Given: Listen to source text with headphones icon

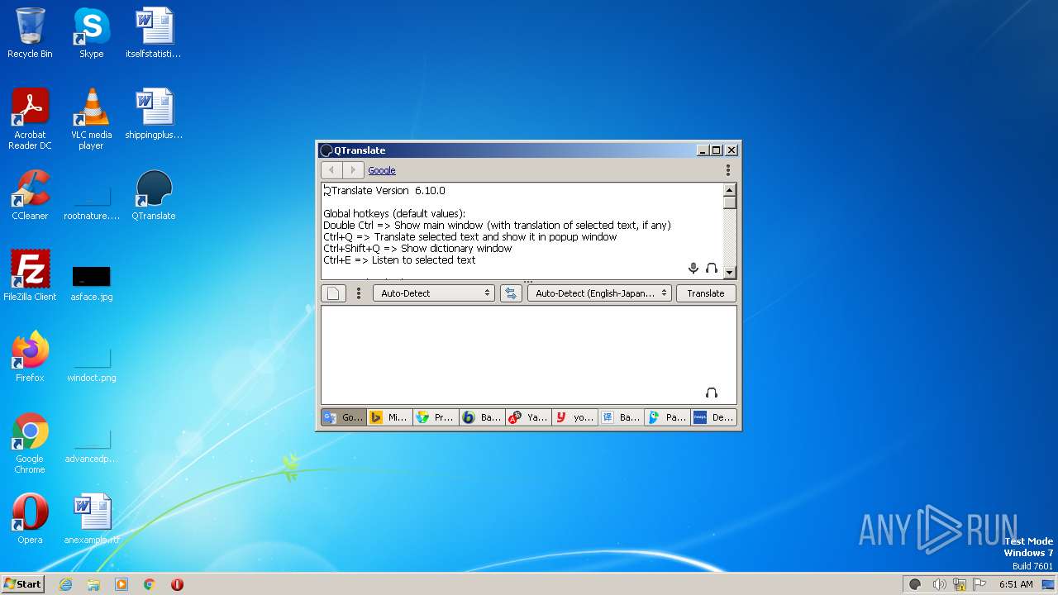Looking at the screenshot, I should click(712, 268).
